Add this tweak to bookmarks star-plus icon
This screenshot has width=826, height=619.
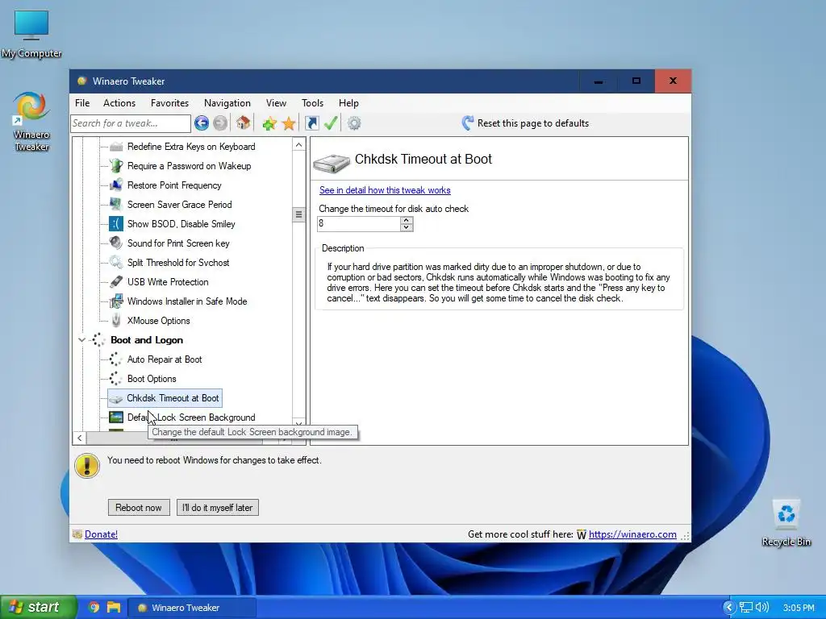[x=269, y=123]
